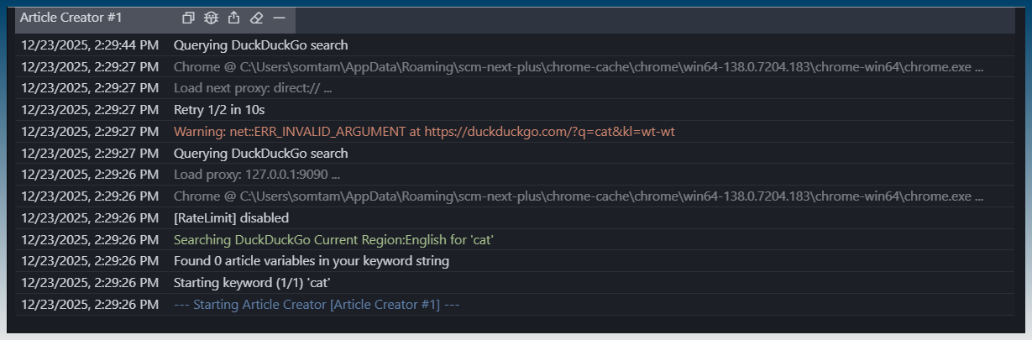The image size is (1032, 340).
Task: Select the 'Retry 1/2 in 10s' log line
Action: point(219,110)
